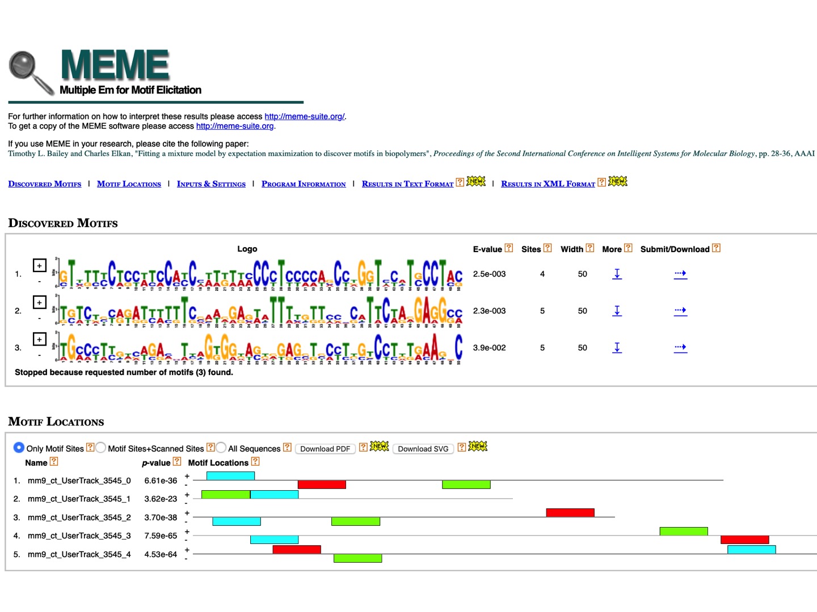Jump to Inputs & Settings section link
817x612 pixels.
211,184
